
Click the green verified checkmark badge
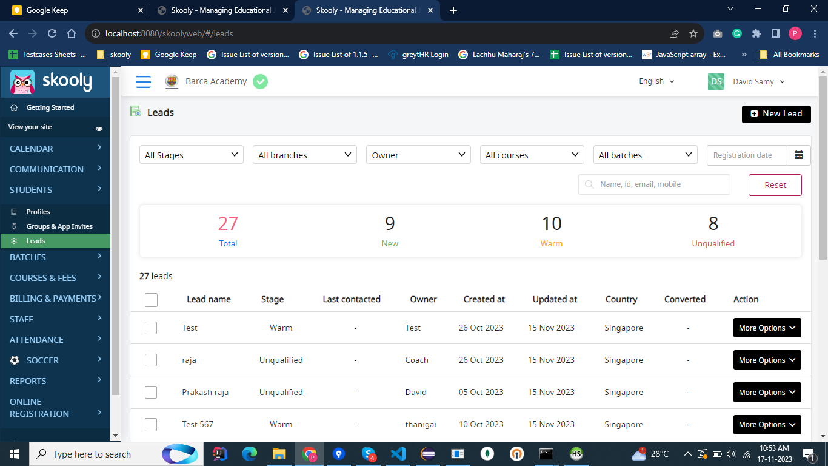click(x=260, y=81)
